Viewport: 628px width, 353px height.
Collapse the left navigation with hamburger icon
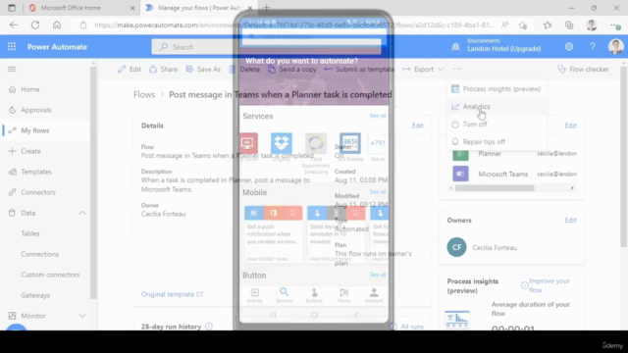(x=12, y=70)
